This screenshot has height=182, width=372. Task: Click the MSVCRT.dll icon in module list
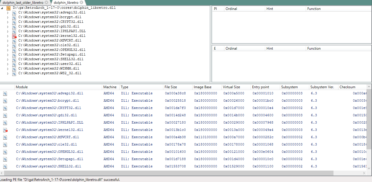coord(5,137)
